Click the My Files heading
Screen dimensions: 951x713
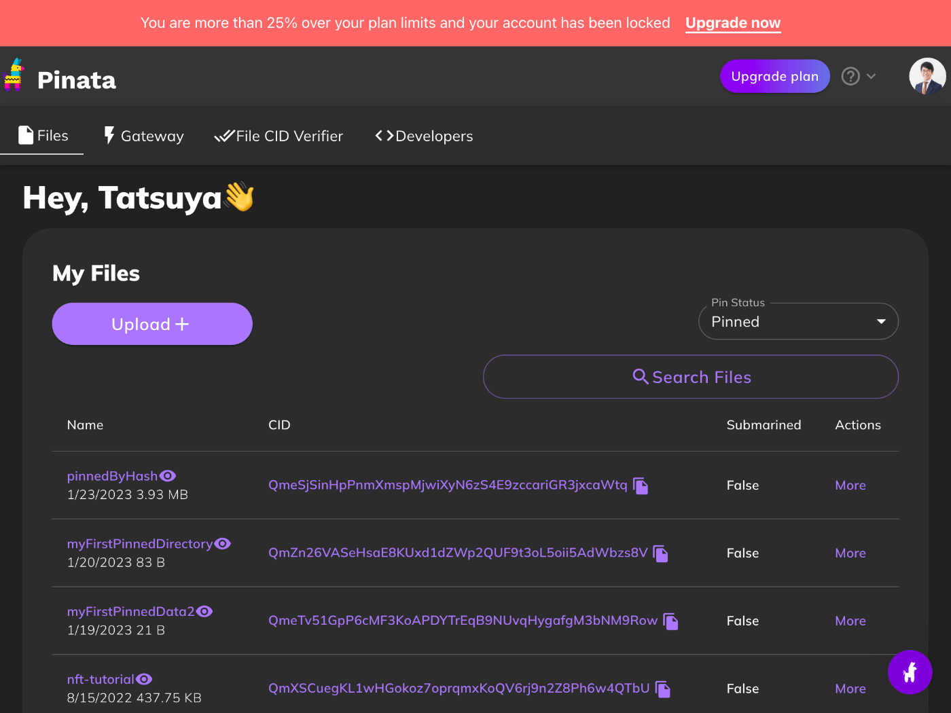pos(96,274)
